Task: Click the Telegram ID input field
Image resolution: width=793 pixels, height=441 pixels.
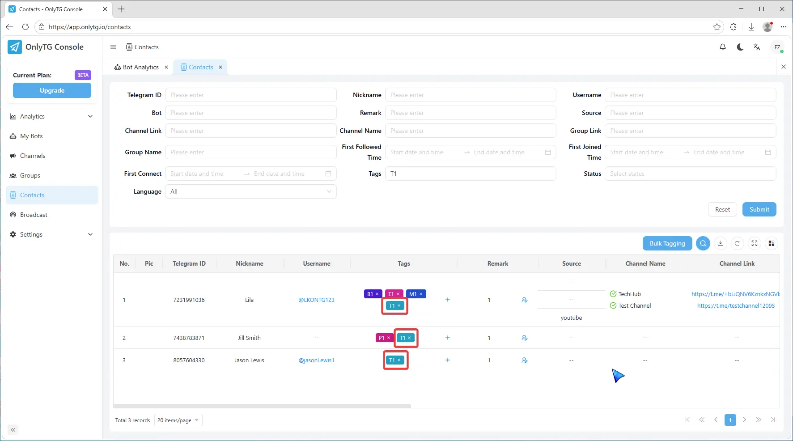Action: [x=250, y=95]
